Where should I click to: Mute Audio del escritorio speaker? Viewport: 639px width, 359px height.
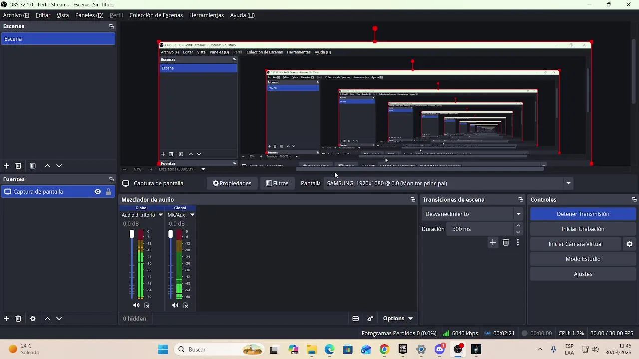[x=136, y=305]
